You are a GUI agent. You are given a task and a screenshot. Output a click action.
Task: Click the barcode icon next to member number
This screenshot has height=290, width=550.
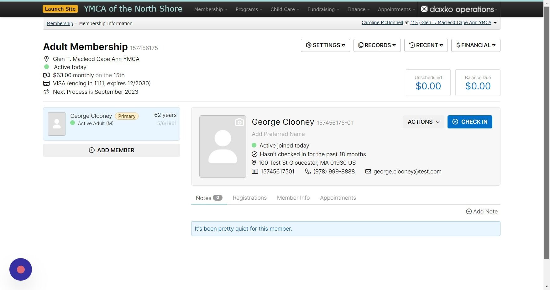(x=254, y=171)
